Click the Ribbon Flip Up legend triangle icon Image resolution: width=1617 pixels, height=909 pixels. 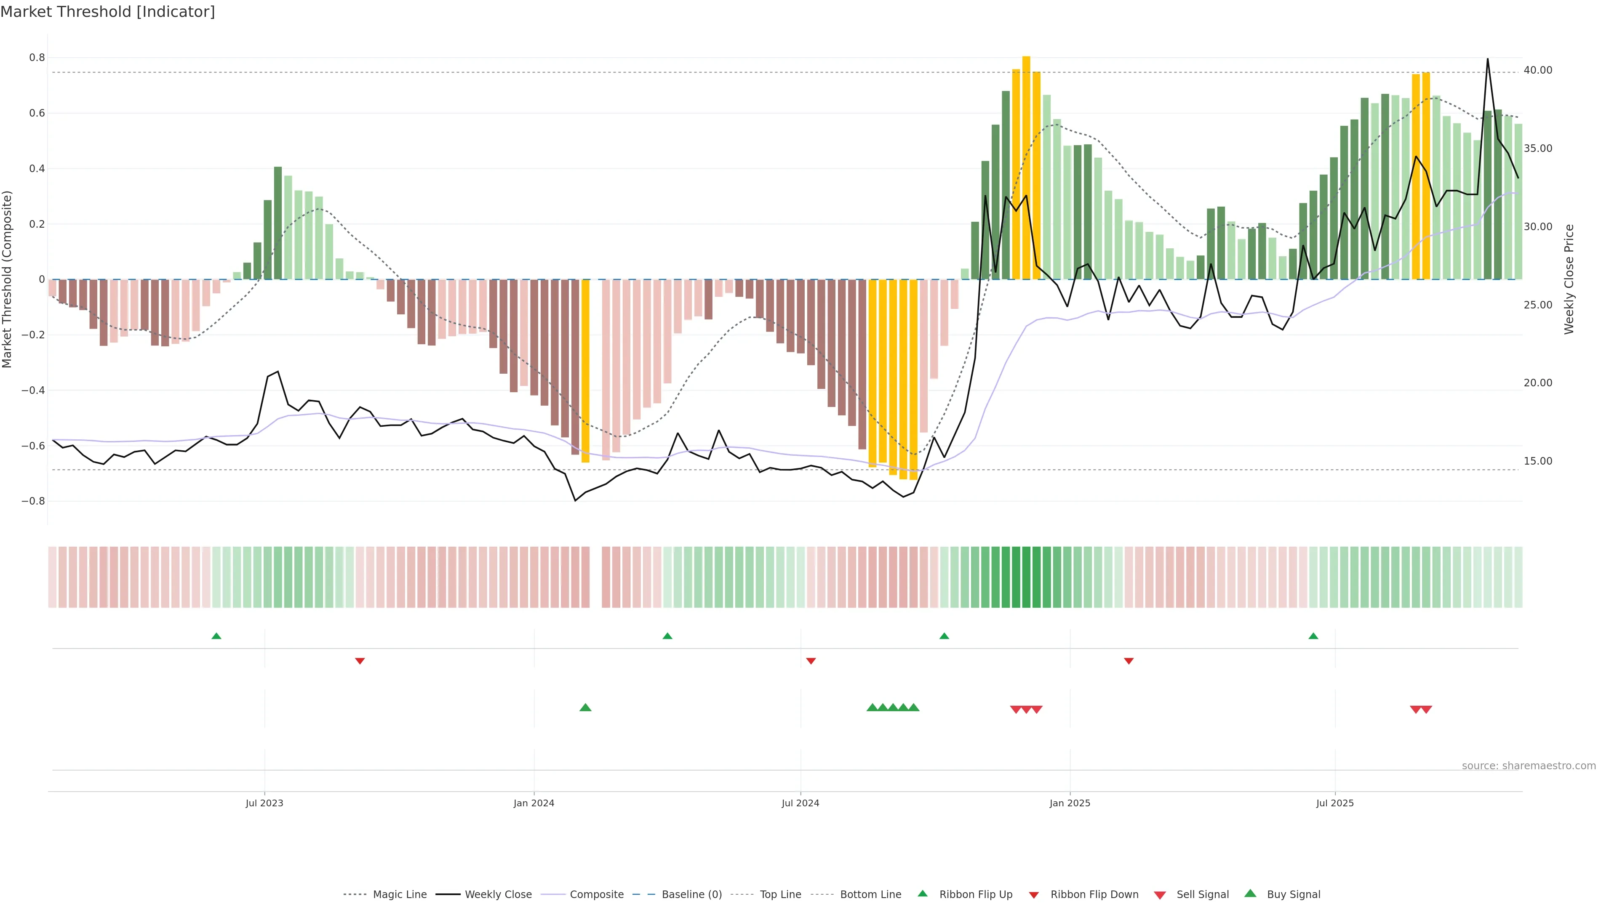coord(922,893)
